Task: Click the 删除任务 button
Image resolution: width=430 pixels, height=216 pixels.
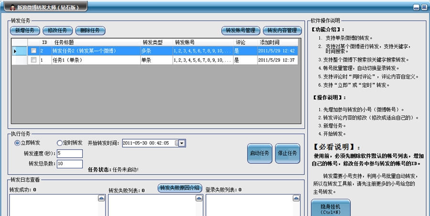Action: [x=90, y=31]
